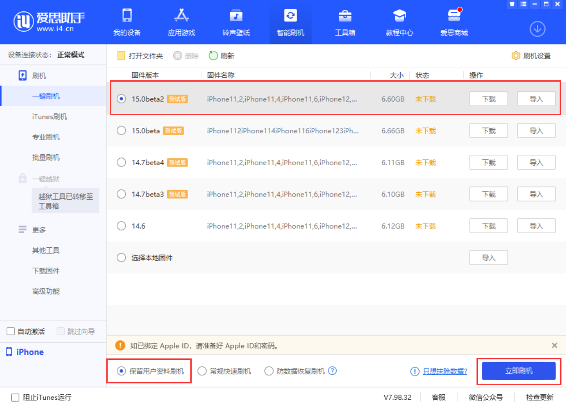Dismiss the Apple ID notice bar
Viewport: 566px width, 407px height.
554,345
